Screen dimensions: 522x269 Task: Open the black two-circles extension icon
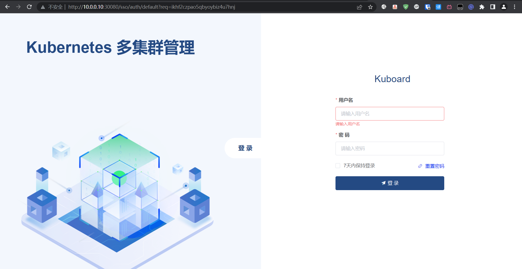coord(460,7)
